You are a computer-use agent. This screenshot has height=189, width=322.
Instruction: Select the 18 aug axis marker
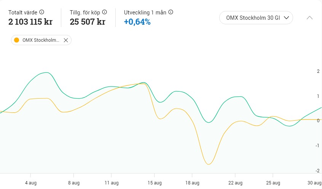tap(192, 183)
